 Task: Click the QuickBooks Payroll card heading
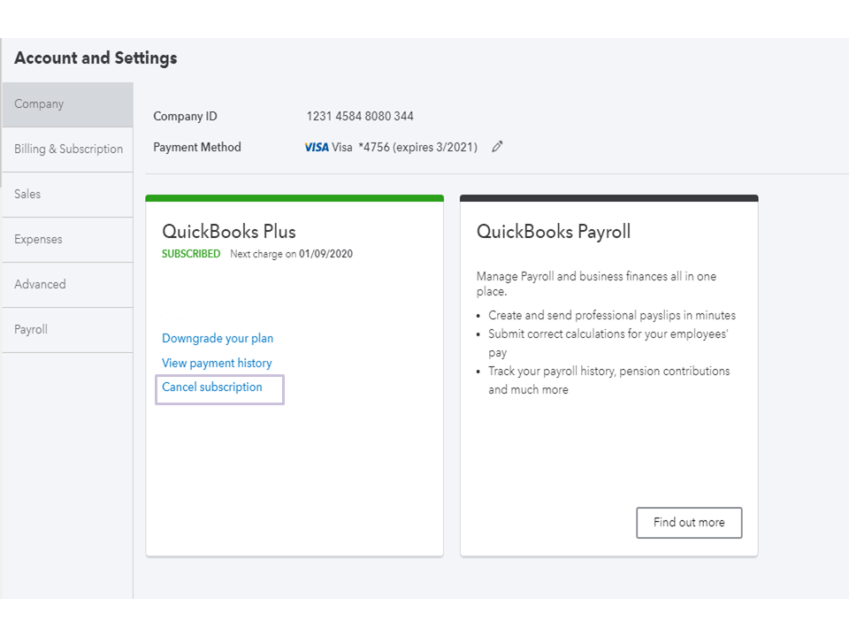pyautogui.click(x=554, y=232)
